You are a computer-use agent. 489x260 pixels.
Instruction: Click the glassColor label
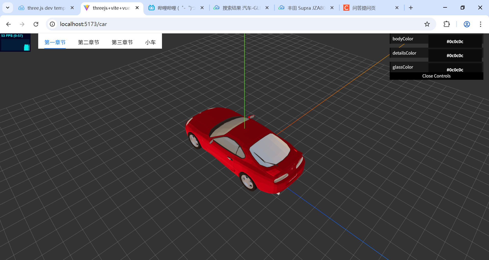(x=403, y=67)
